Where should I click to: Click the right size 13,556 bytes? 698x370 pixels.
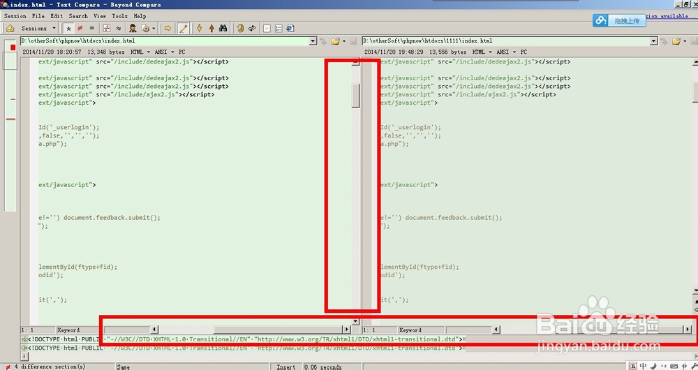pyautogui.click(x=448, y=52)
